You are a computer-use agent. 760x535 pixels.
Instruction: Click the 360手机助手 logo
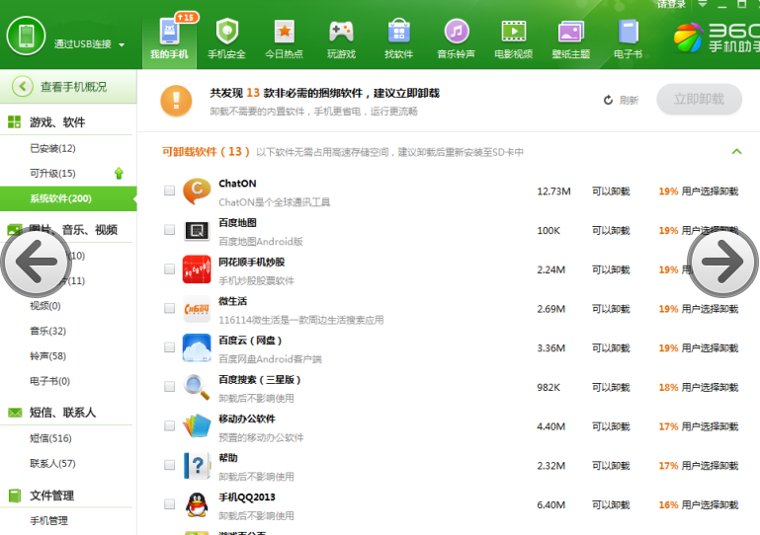tap(717, 38)
